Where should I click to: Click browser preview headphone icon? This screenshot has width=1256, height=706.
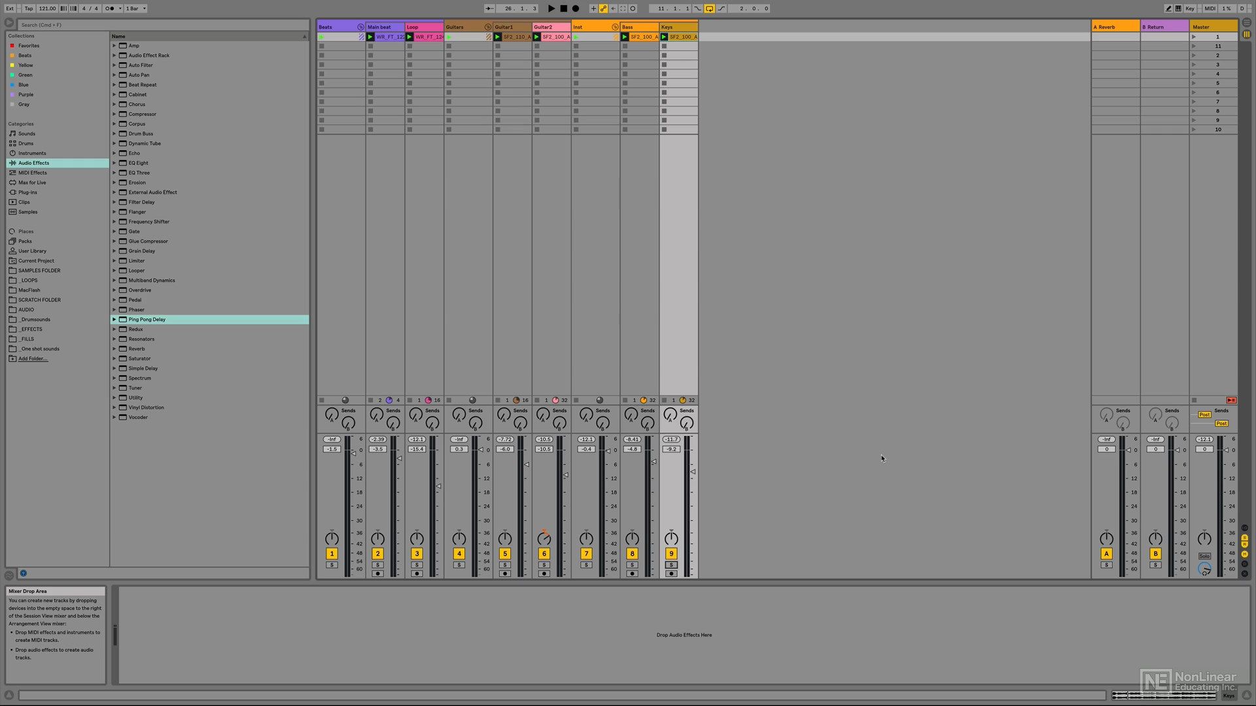point(23,573)
